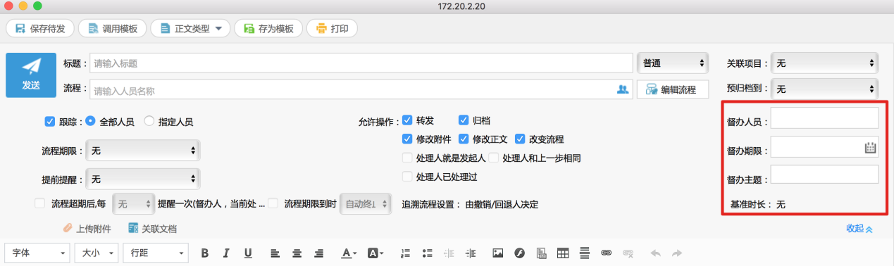Open 调用模板 template loader

113,29
